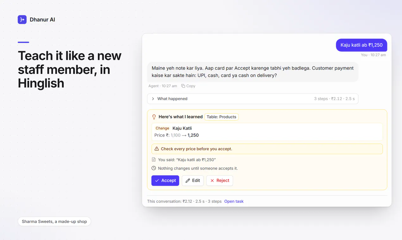The image size is (402, 240).
Task: Click the "Sharma Sweets, a made-up shop" chip
Action: (54, 222)
